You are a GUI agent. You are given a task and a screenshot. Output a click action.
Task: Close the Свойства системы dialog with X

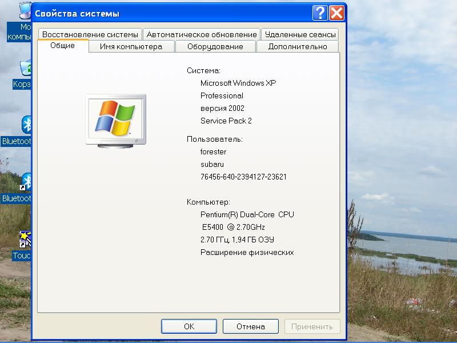pyautogui.click(x=336, y=13)
